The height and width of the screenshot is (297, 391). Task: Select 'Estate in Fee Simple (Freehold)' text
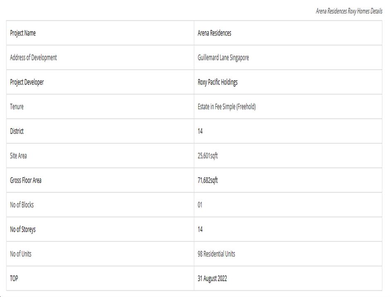click(227, 107)
